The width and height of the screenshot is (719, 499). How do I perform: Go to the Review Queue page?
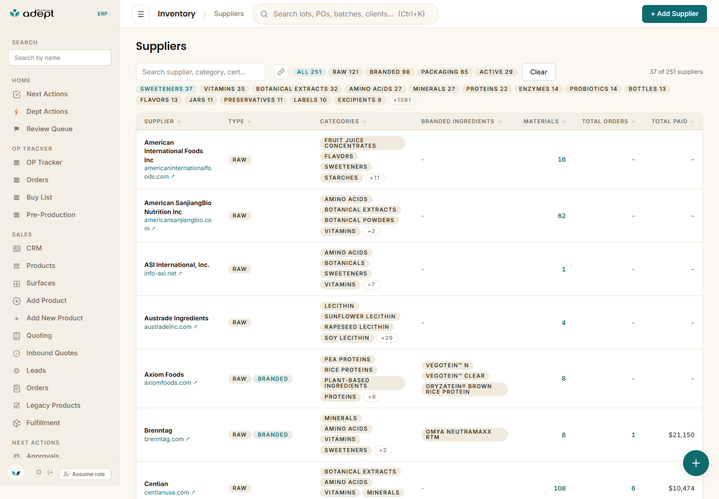tap(60, 129)
